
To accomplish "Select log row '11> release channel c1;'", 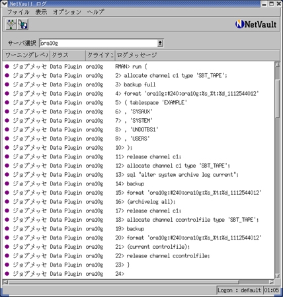I will (139, 156).
